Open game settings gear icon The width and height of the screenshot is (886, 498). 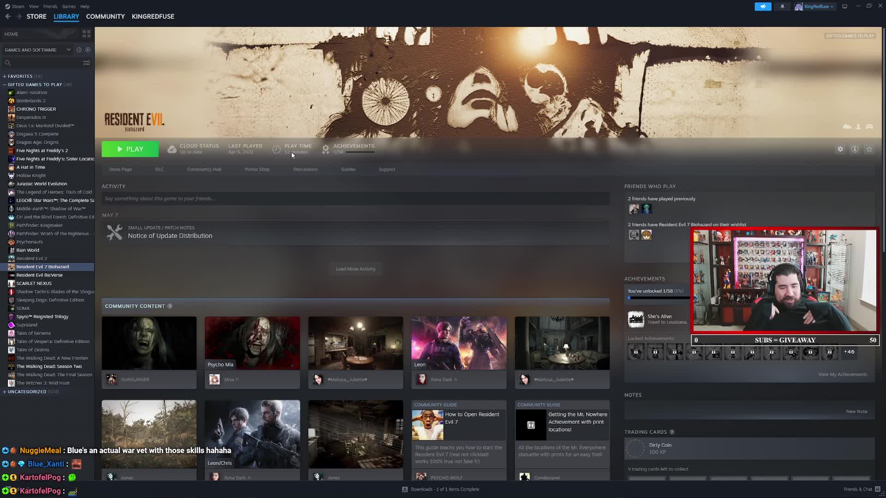click(x=840, y=149)
